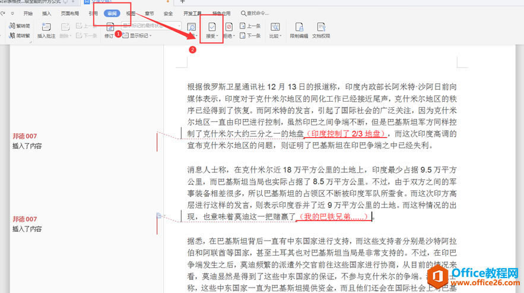Click inserted text 印度控制了2/3地盘

coord(345,134)
